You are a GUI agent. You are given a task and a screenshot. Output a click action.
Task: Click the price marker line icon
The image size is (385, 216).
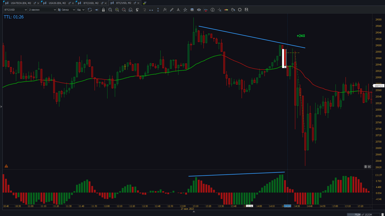(x=206, y=10)
